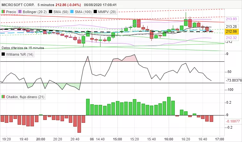Click the Williams %R peak near 15:20
The image size is (242, 142).
point(134,55)
